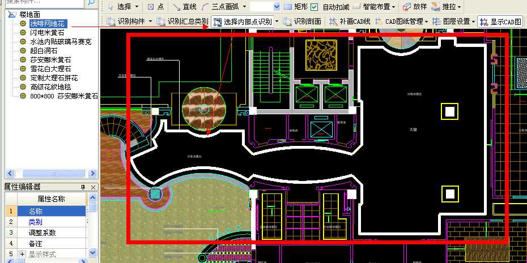
Task: Open the CAD图纸管理 dropdown
Action: [x=402, y=22]
